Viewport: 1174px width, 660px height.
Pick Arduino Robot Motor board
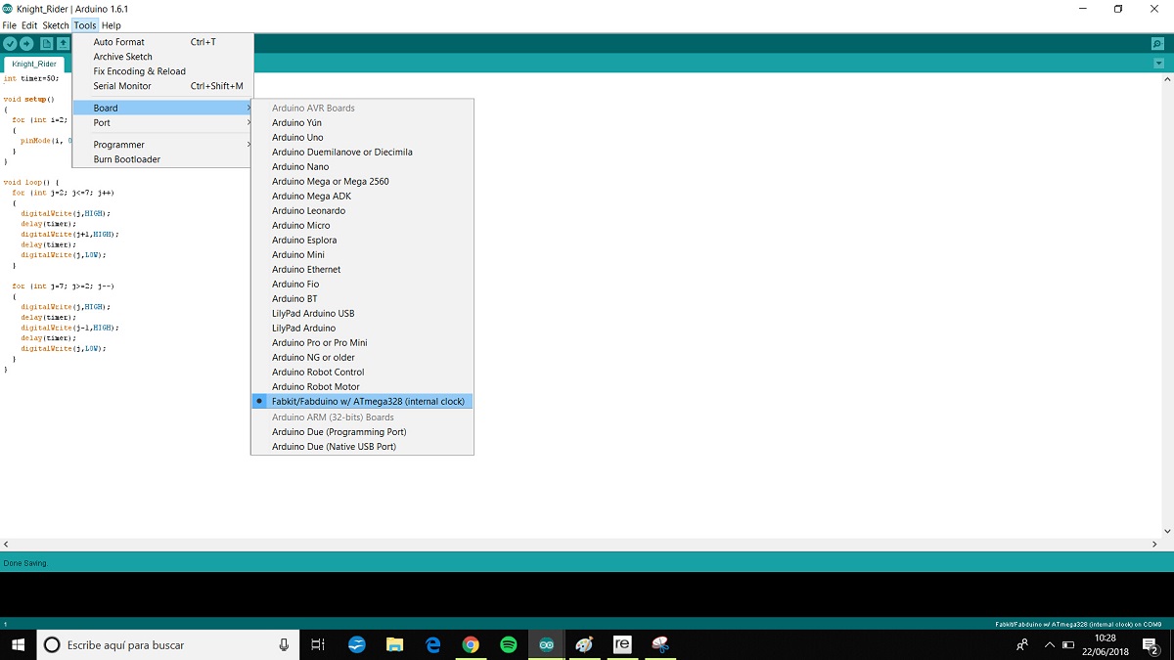pyautogui.click(x=362, y=387)
